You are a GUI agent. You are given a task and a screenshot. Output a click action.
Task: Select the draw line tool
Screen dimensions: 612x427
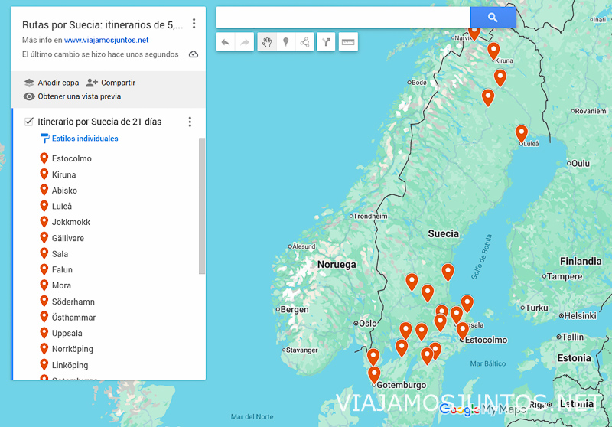(x=304, y=42)
